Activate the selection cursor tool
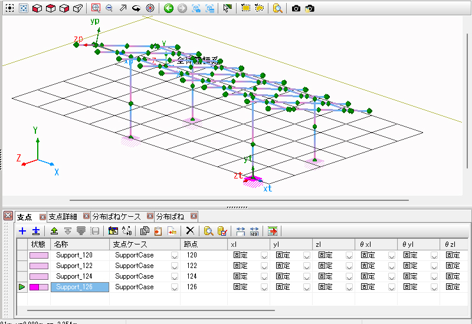Viewport: 472px width, 324px height. click(x=228, y=9)
